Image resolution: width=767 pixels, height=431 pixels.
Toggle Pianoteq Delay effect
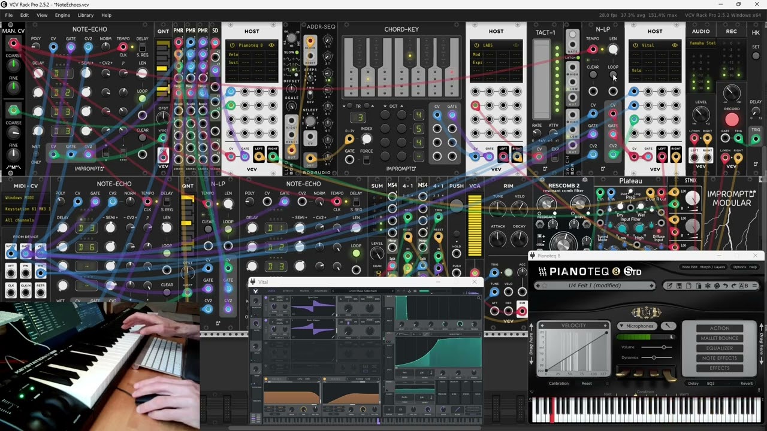point(693,383)
